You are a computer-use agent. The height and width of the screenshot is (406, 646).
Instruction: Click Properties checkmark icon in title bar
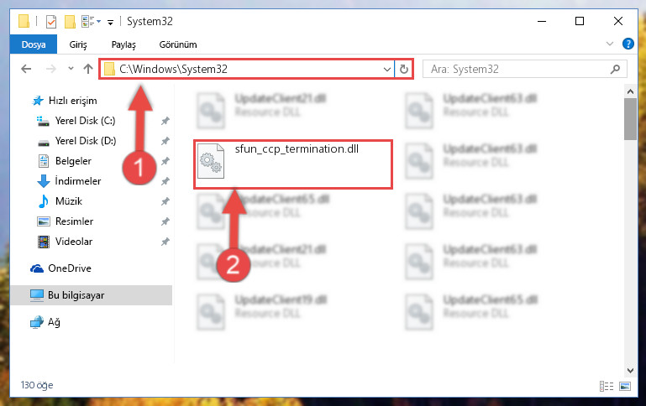coord(51,21)
